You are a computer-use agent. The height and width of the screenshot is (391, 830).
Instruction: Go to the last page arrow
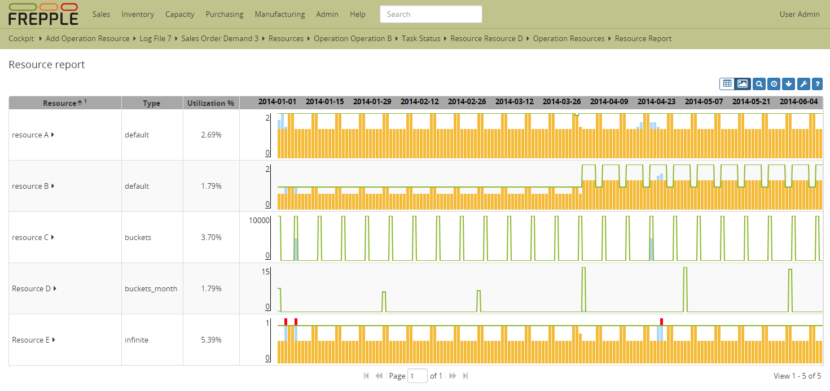coord(465,376)
